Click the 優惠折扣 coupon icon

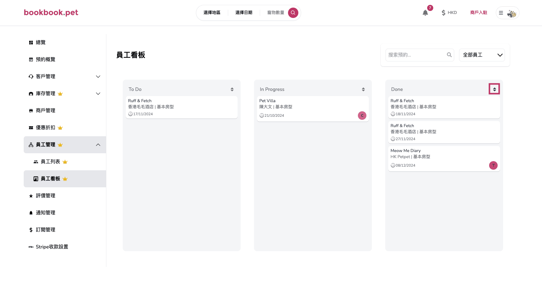click(31, 128)
